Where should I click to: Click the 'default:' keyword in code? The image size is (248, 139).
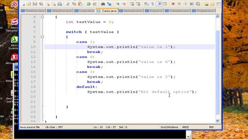coord(87,87)
